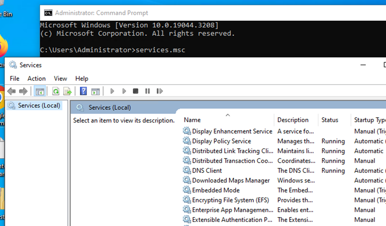
Task: Click the Running status of Distributed Transaction Coordinator
Action: click(333, 161)
